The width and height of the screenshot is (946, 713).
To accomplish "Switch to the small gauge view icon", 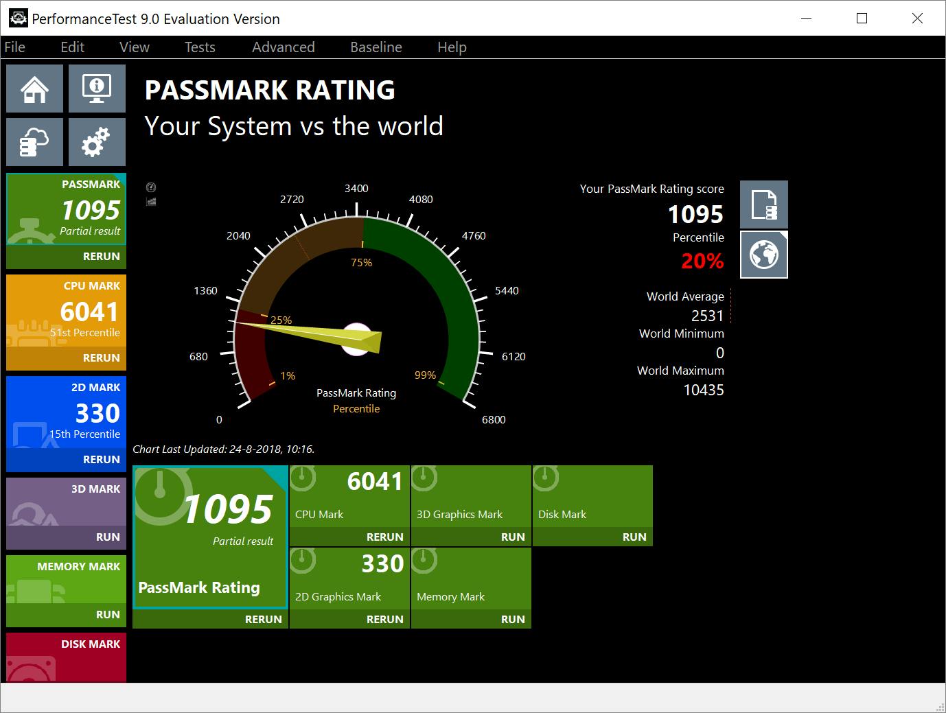I will pyautogui.click(x=151, y=187).
